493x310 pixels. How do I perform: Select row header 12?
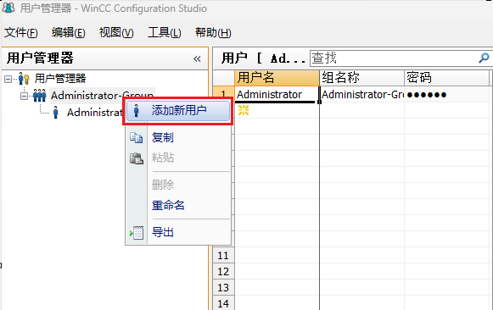223,271
